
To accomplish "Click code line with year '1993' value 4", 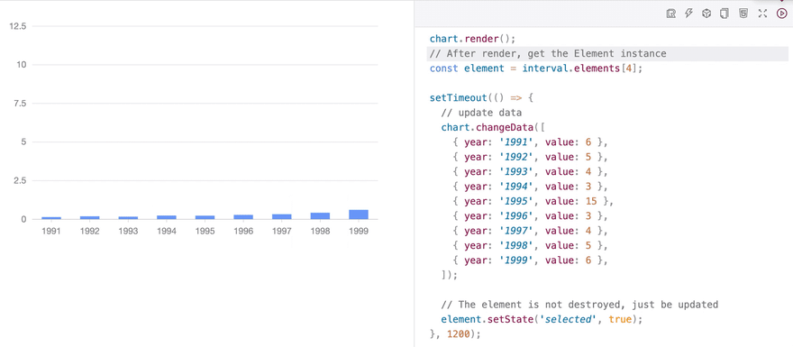I will 530,171.
